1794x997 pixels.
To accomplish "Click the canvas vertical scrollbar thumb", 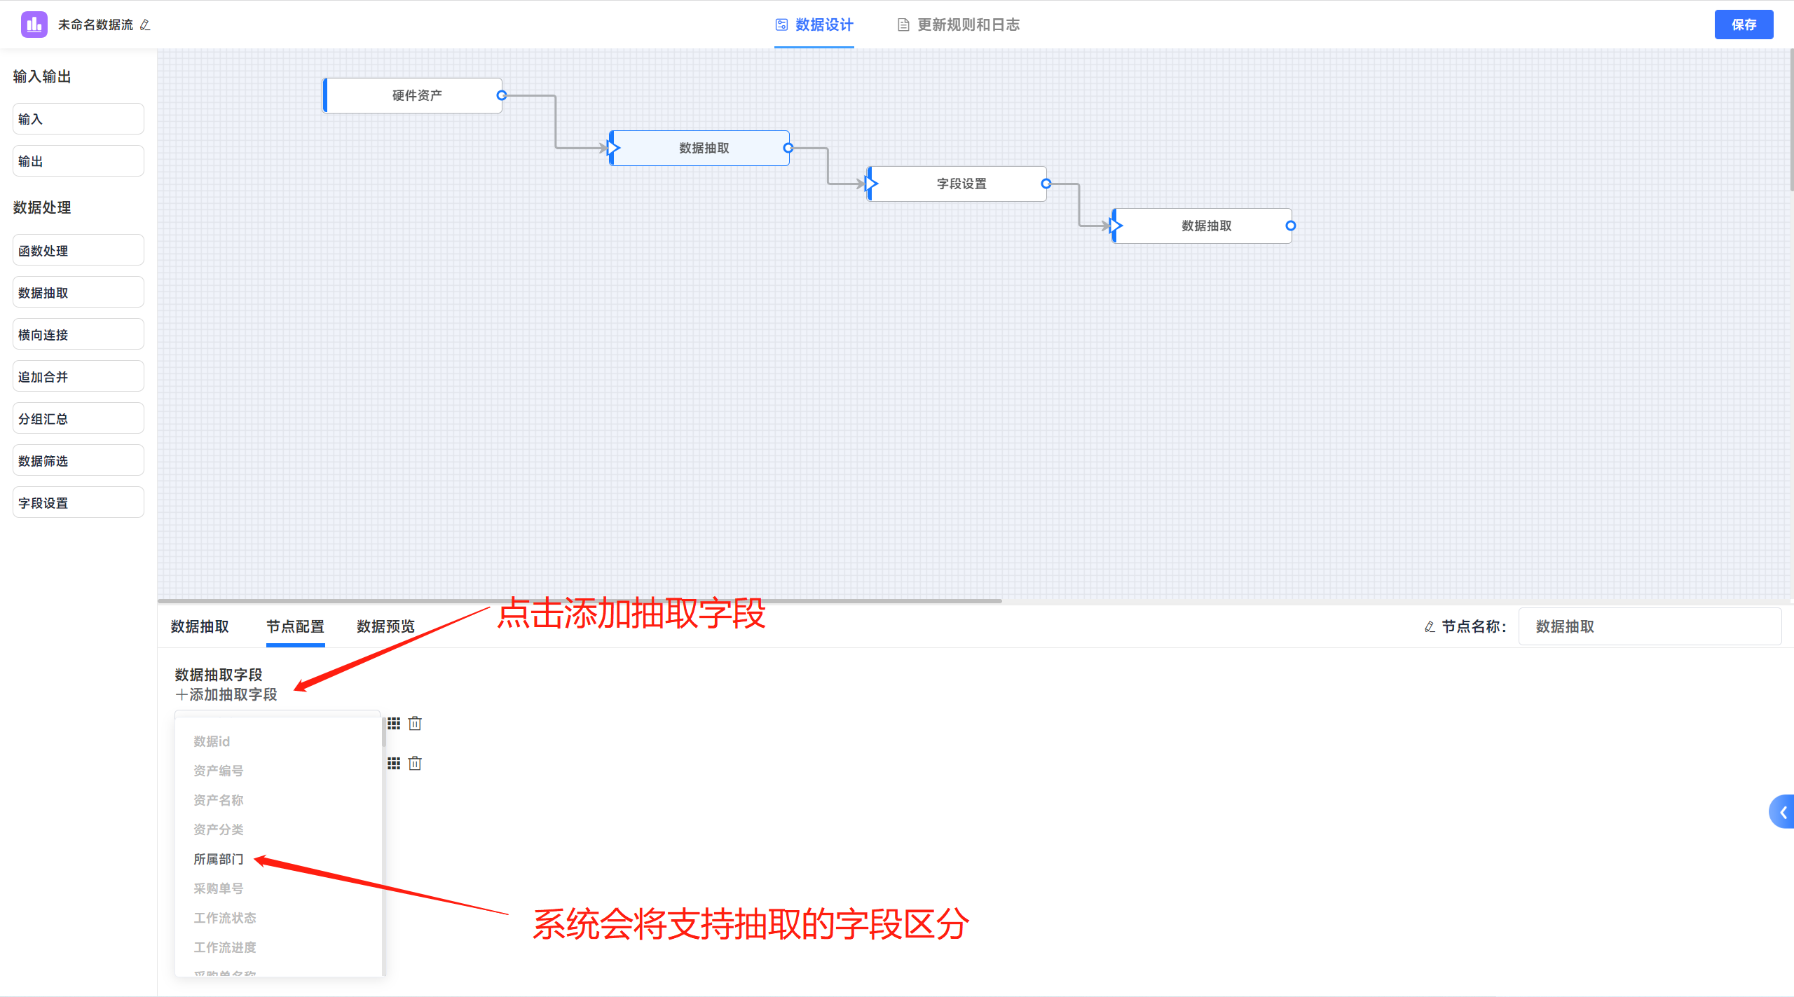I will (1791, 119).
